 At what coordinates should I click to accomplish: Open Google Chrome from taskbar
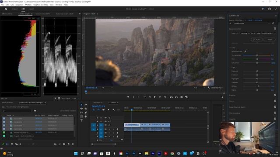click(172, 154)
